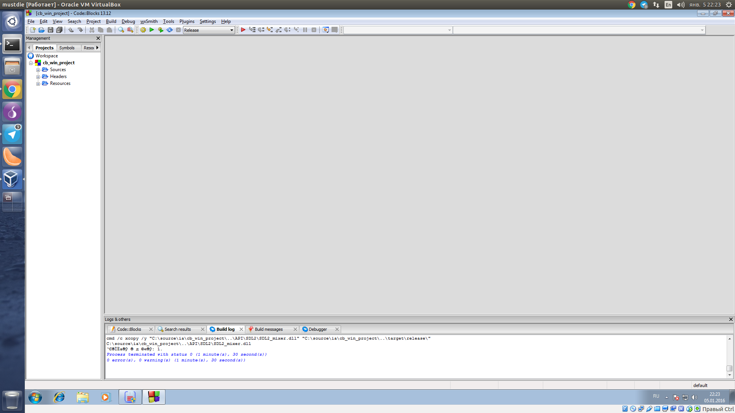Click the red Debug/Continue arrow
The image size is (735, 413).
(243, 30)
